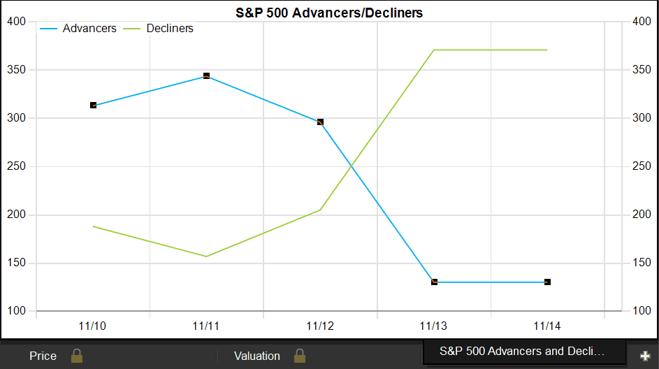The width and height of the screenshot is (659, 369).
Task: Select the S&P 500 Advancers and Decliners tab
Action: point(523,351)
